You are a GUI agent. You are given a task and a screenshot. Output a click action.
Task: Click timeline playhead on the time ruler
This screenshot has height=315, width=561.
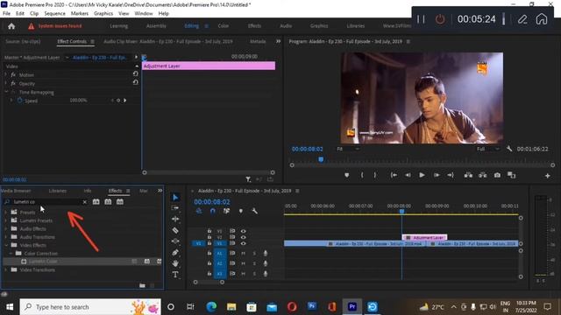coord(401,212)
